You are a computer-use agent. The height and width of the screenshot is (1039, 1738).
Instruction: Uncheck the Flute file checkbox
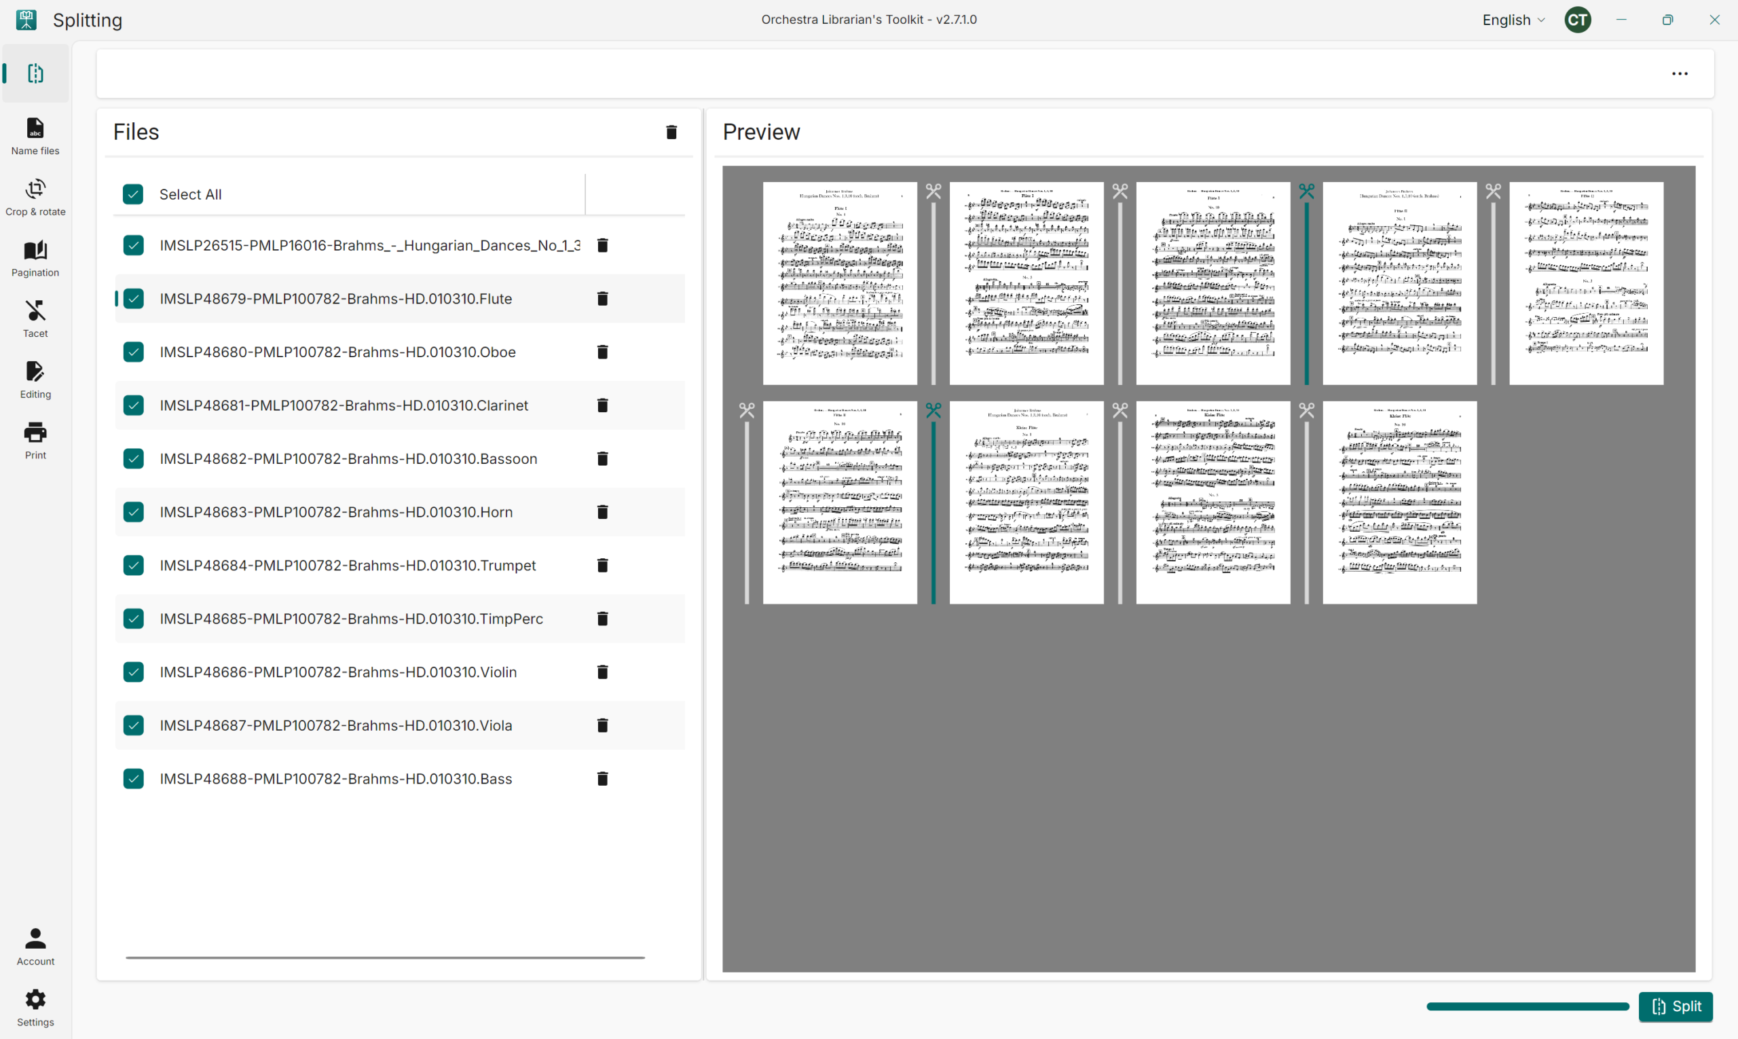coord(133,298)
